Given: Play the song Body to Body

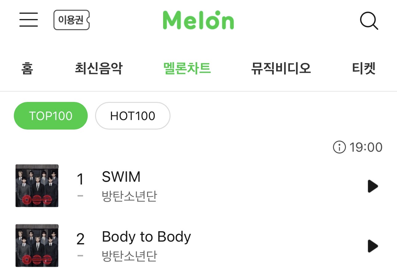Looking at the screenshot, I should 372,246.
